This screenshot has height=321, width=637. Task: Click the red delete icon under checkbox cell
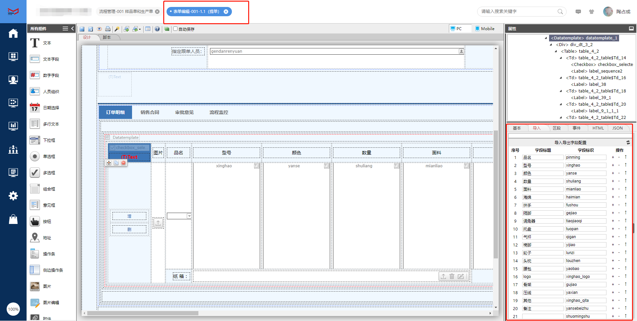123,163
